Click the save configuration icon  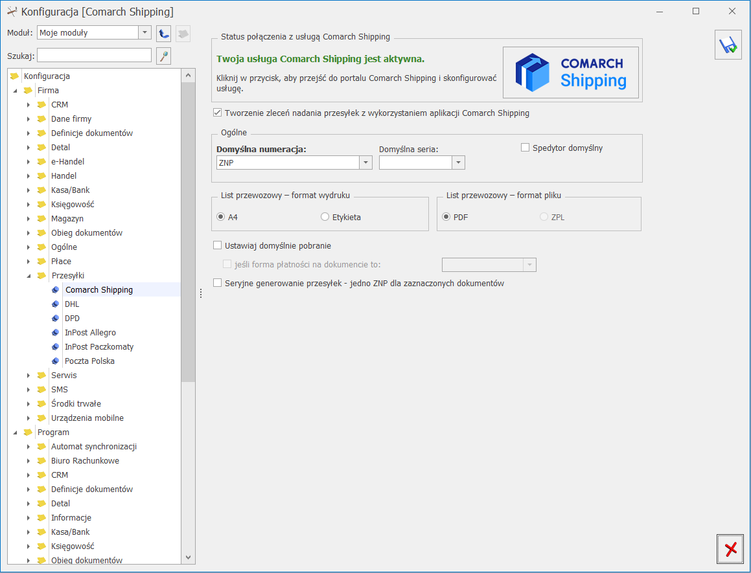728,45
